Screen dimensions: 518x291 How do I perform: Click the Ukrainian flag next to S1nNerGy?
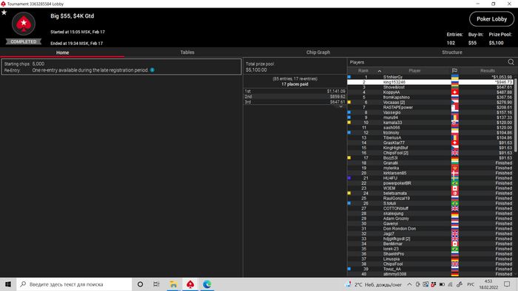(455, 77)
